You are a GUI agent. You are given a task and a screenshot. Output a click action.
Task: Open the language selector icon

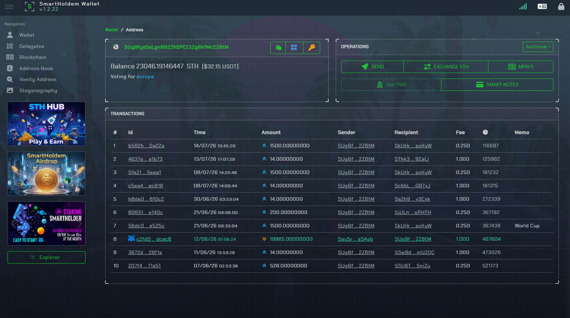tap(542, 7)
